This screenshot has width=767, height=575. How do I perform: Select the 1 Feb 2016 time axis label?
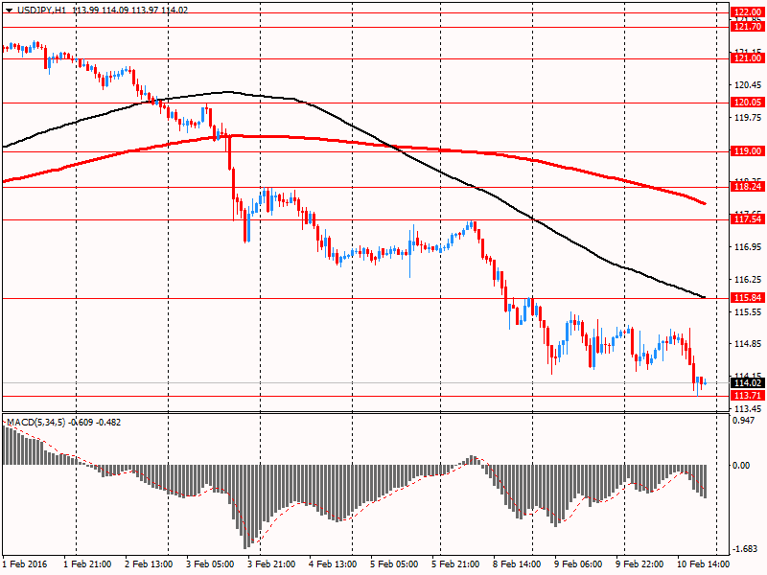coord(25,564)
